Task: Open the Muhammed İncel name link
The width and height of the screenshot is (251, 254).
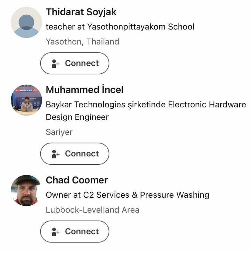Action: point(85,90)
